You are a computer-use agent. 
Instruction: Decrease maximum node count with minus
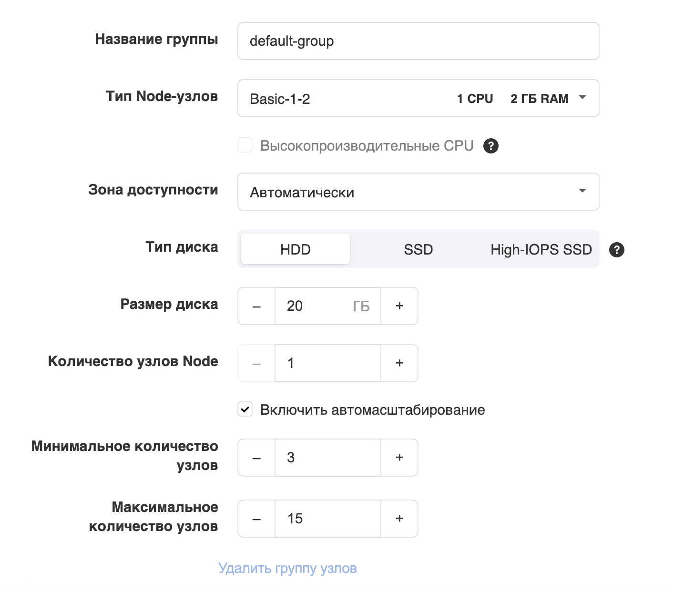[x=256, y=519]
